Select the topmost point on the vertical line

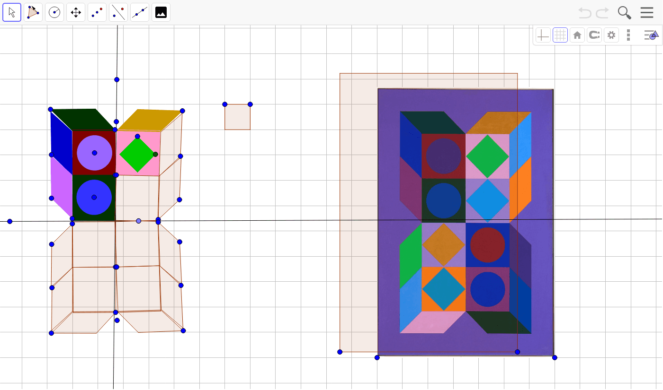coord(116,79)
